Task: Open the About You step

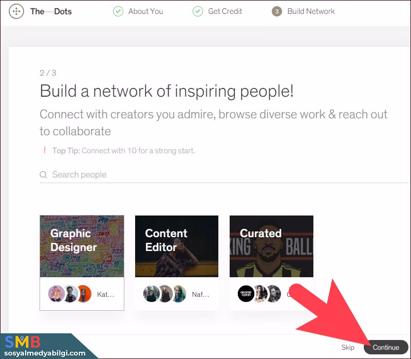Action: coord(145,11)
